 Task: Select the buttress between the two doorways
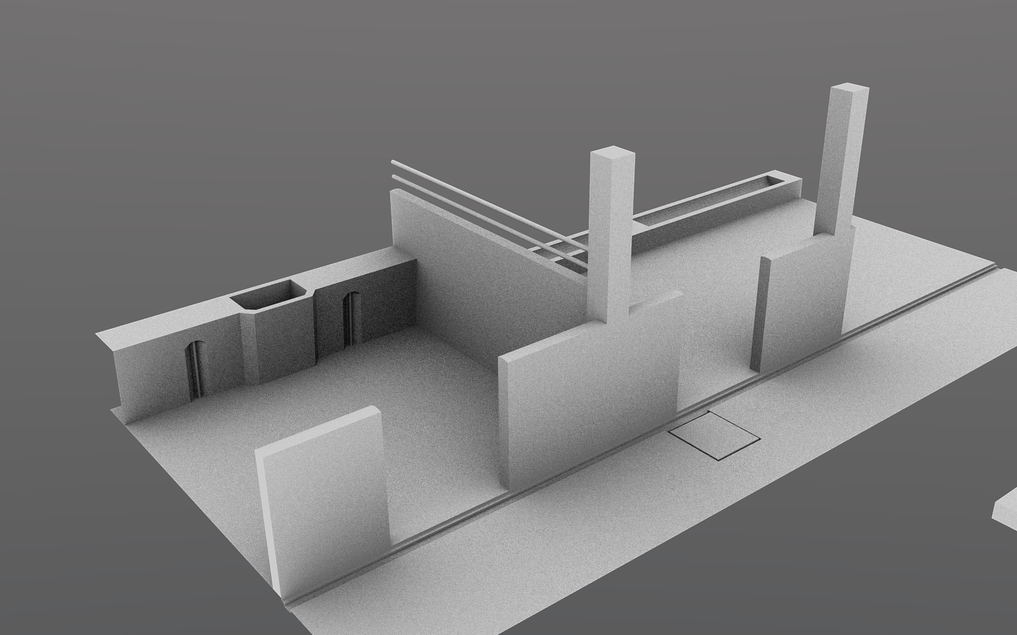coord(279,346)
